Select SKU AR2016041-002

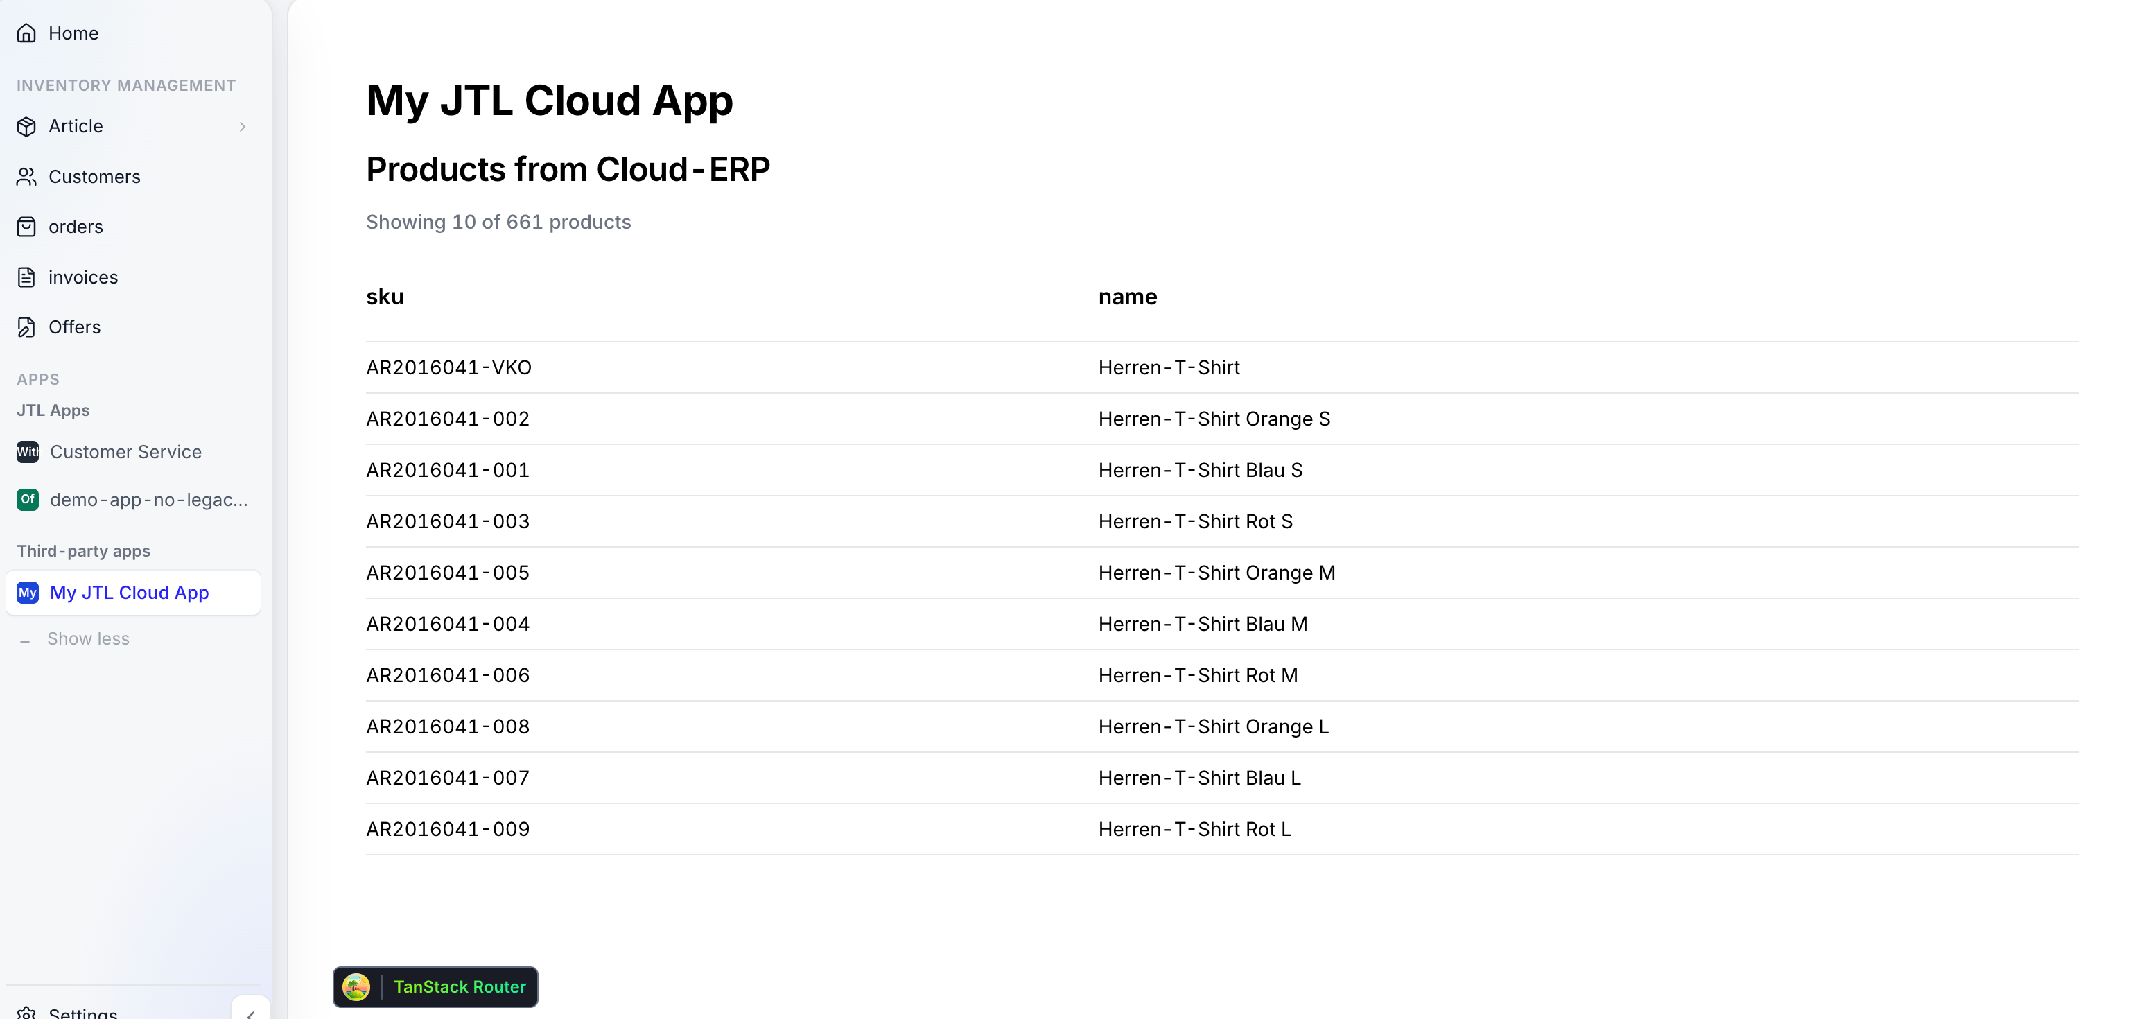448,419
